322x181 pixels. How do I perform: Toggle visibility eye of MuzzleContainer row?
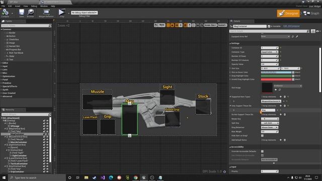pos(47,142)
